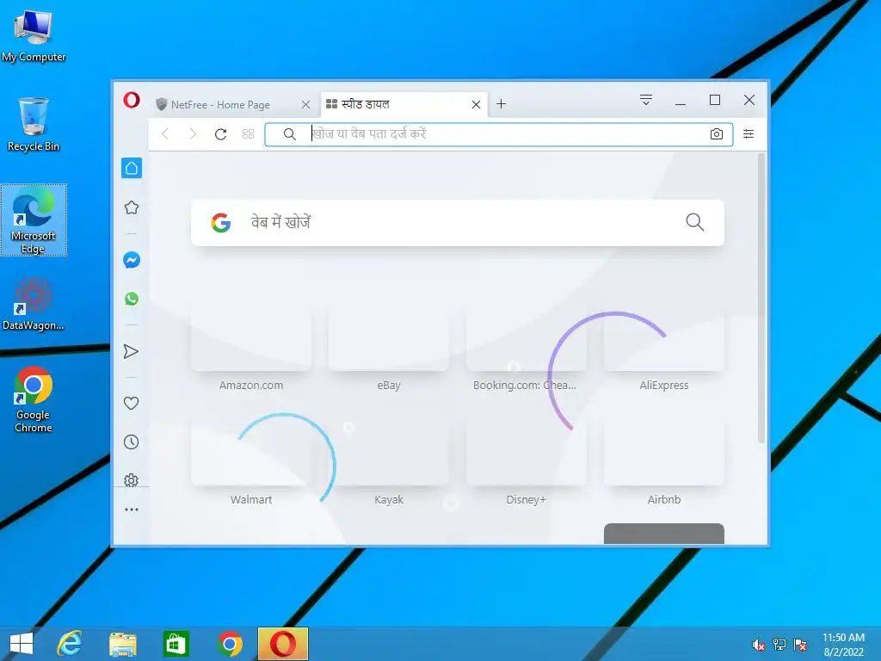881x661 pixels.
Task: Select Recycle Bin desktop icon
Action: [x=34, y=124]
